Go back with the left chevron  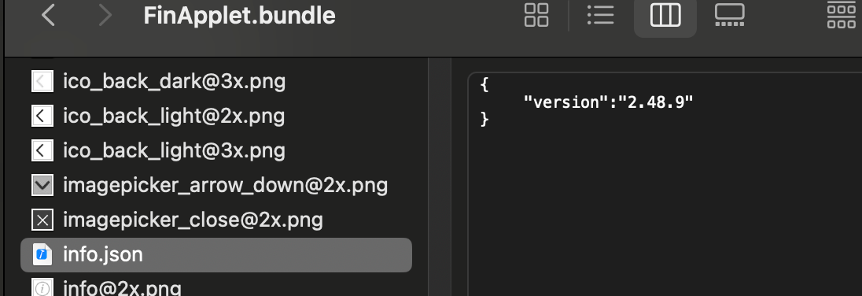tap(49, 16)
